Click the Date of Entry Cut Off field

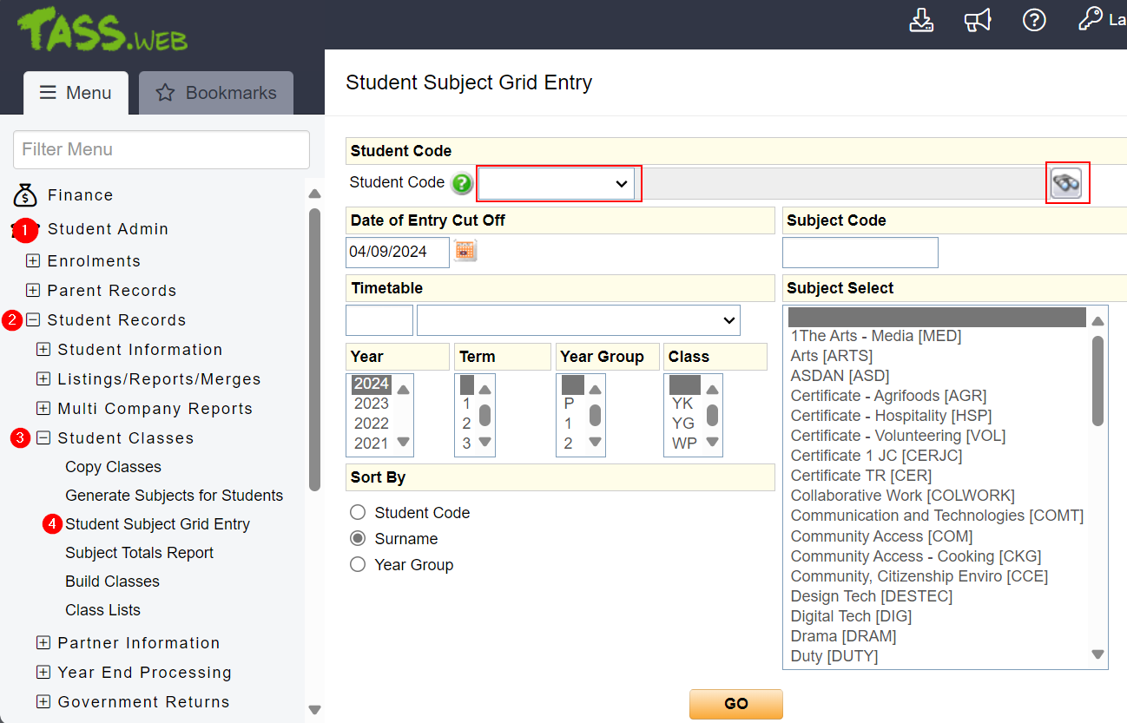398,252
